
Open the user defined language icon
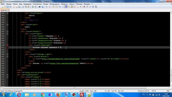pos(69,7)
